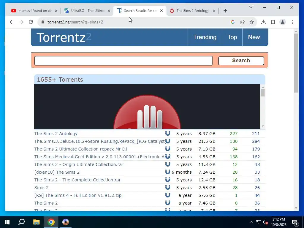Click magnet icon for Origin Ultimate Collection.rar
The width and height of the screenshot is (304, 228).
(x=168, y=164)
